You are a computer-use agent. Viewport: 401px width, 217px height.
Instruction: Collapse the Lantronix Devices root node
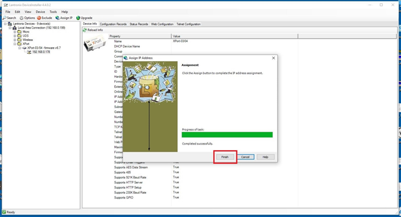click(x=5, y=24)
